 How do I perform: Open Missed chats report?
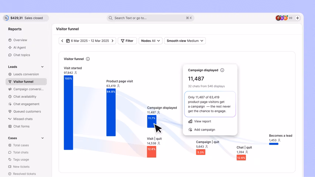tap(26, 119)
